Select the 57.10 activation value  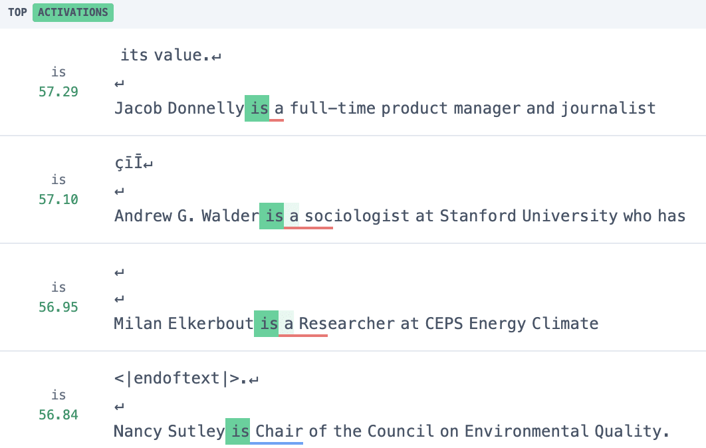59,199
